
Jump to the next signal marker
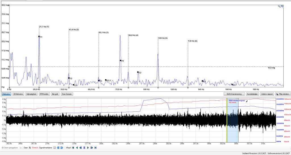(62, 148)
